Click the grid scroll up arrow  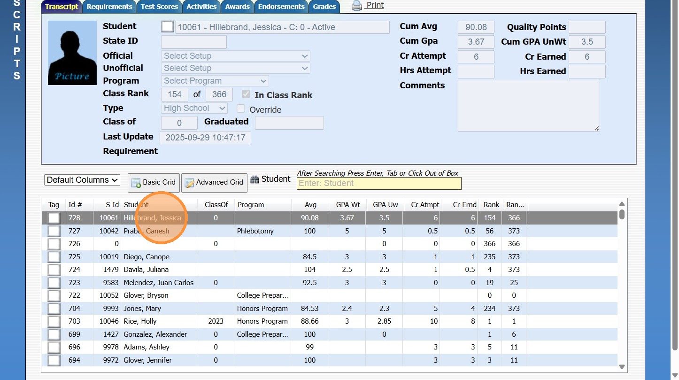[x=622, y=204]
